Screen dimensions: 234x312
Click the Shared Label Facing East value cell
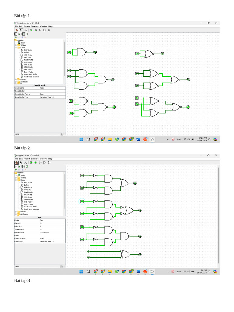pos(52,94)
